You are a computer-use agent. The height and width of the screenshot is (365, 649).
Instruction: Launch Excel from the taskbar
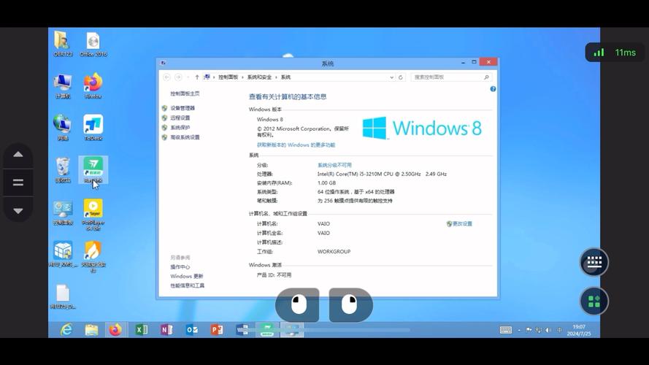142,330
